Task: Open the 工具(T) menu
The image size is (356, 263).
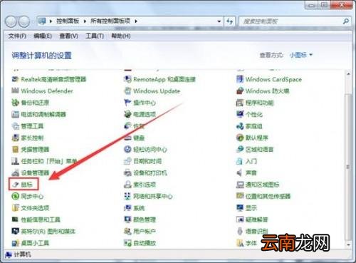Action: pos(95,36)
